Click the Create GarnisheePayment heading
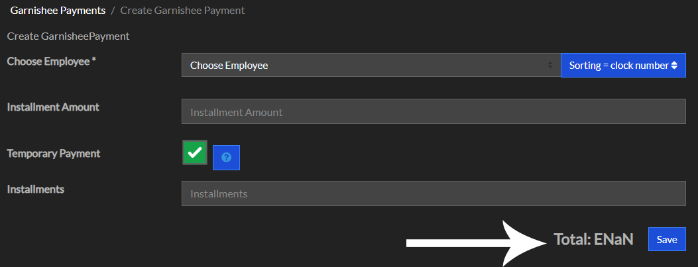 (x=68, y=36)
